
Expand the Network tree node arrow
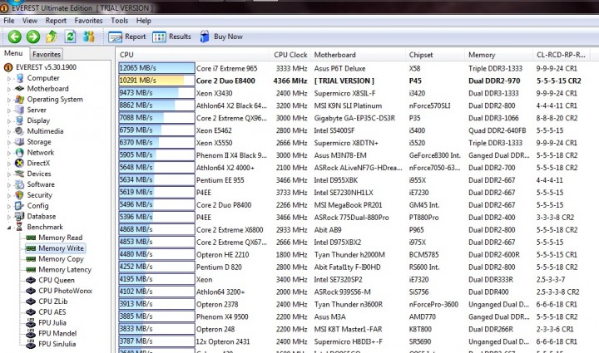[9, 154]
